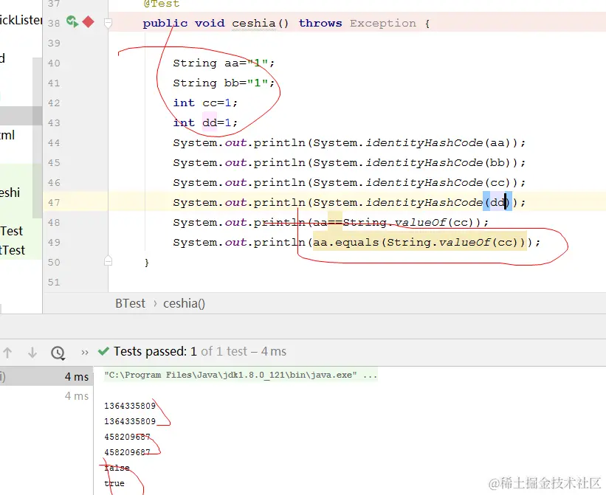Select the highlighted 4 ms test result row
The height and width of the screenshot is (495, 606).
click(47, 376)
